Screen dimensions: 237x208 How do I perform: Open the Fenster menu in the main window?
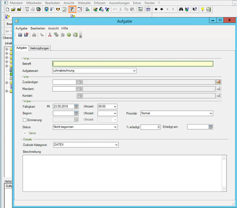click(150, 3)
